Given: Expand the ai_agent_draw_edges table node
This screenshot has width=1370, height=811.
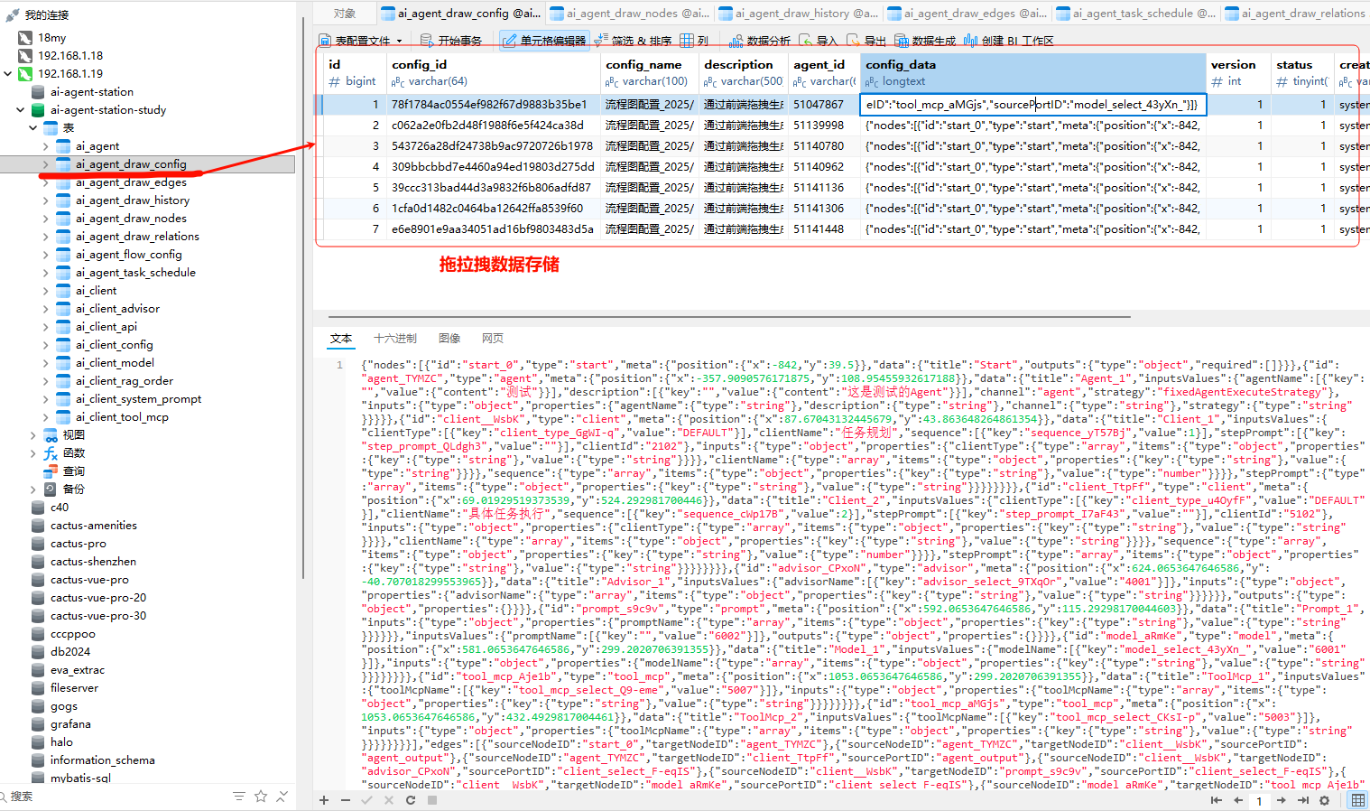Looking at the screenshot, I should click(x=46, y=182).
